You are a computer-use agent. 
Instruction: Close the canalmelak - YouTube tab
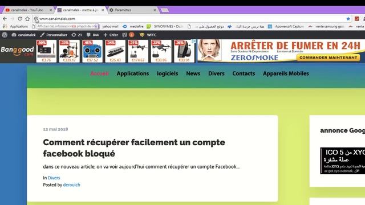pos(51,10)
